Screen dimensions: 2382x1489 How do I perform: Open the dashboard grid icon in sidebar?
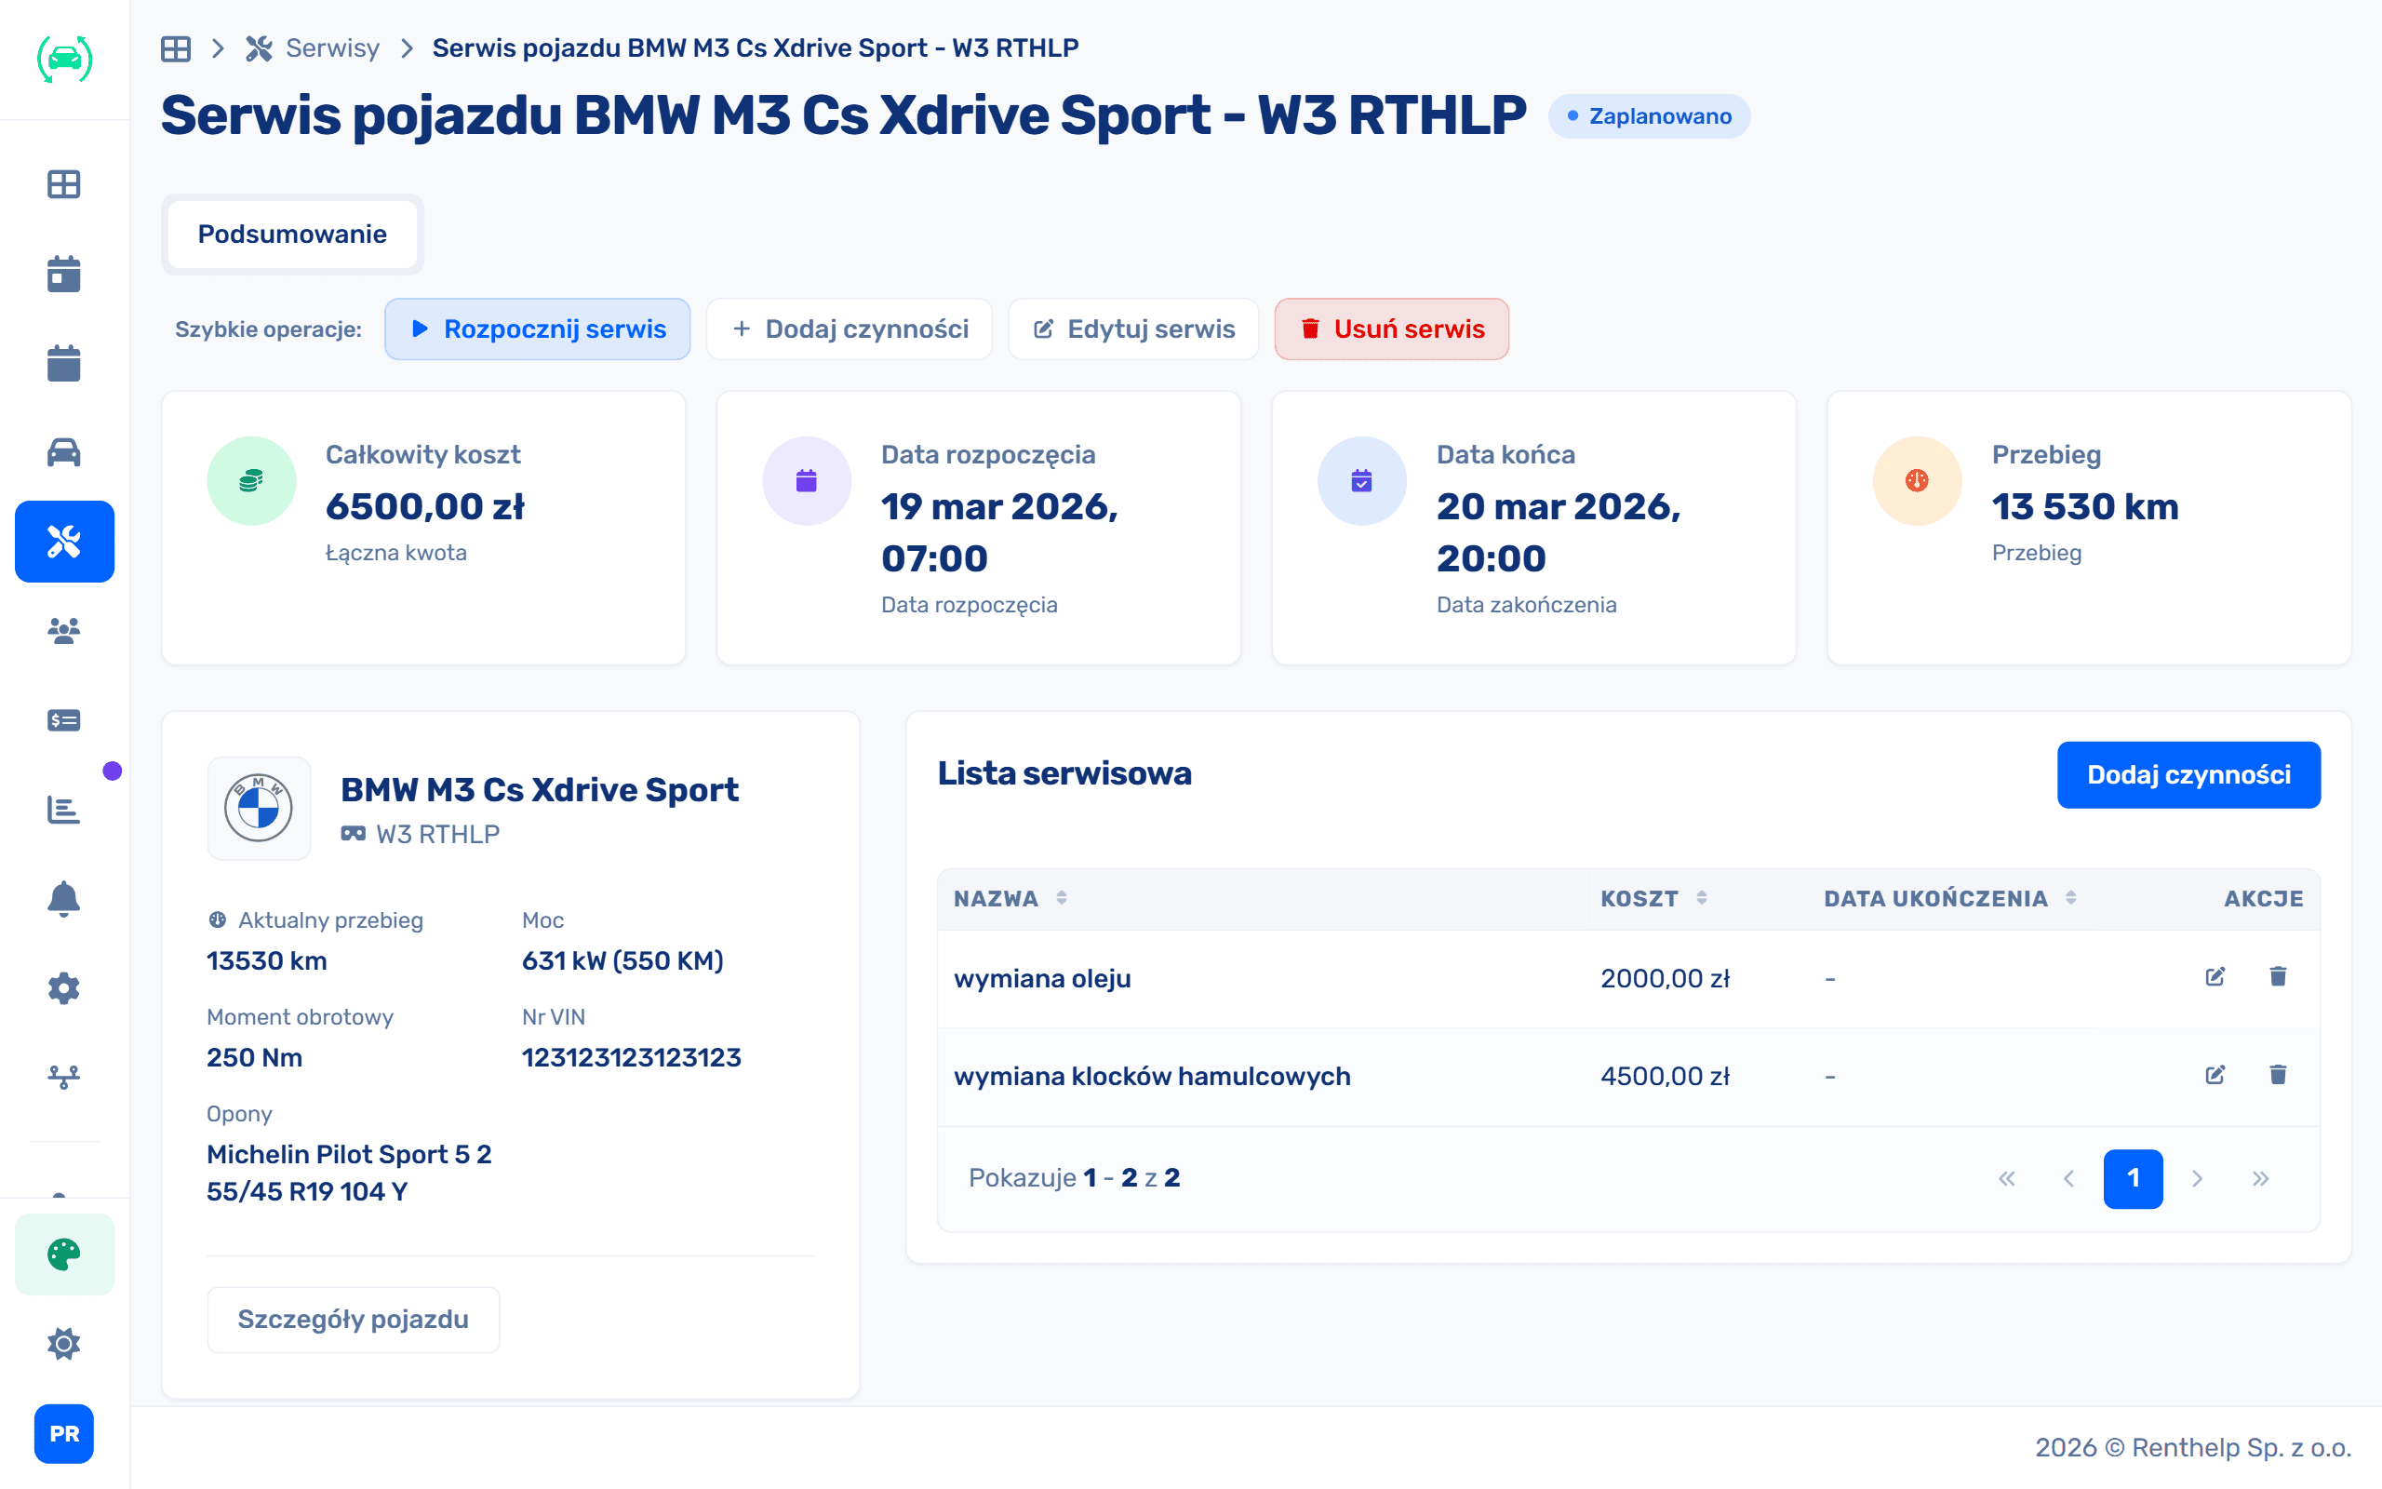point(64,184)
